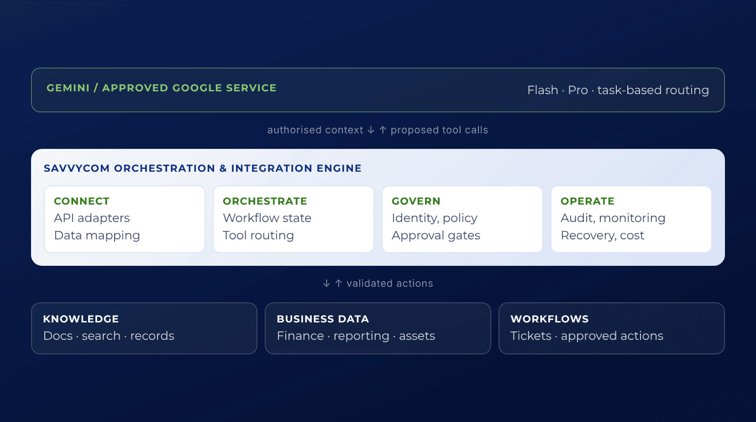756x422 pixels.
Task: Click the WORKFLOWS box heading
Action: [x=550, y=319]
